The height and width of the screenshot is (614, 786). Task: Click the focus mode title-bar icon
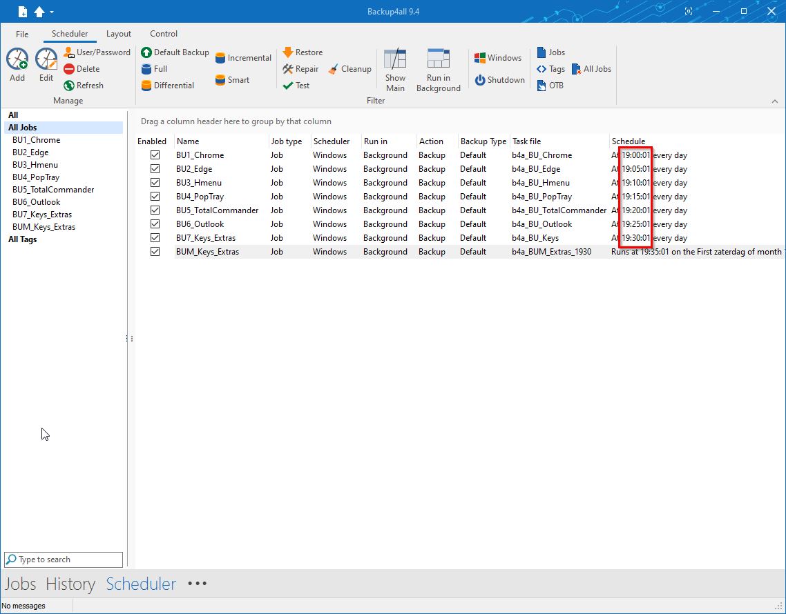tap(689, 11)
